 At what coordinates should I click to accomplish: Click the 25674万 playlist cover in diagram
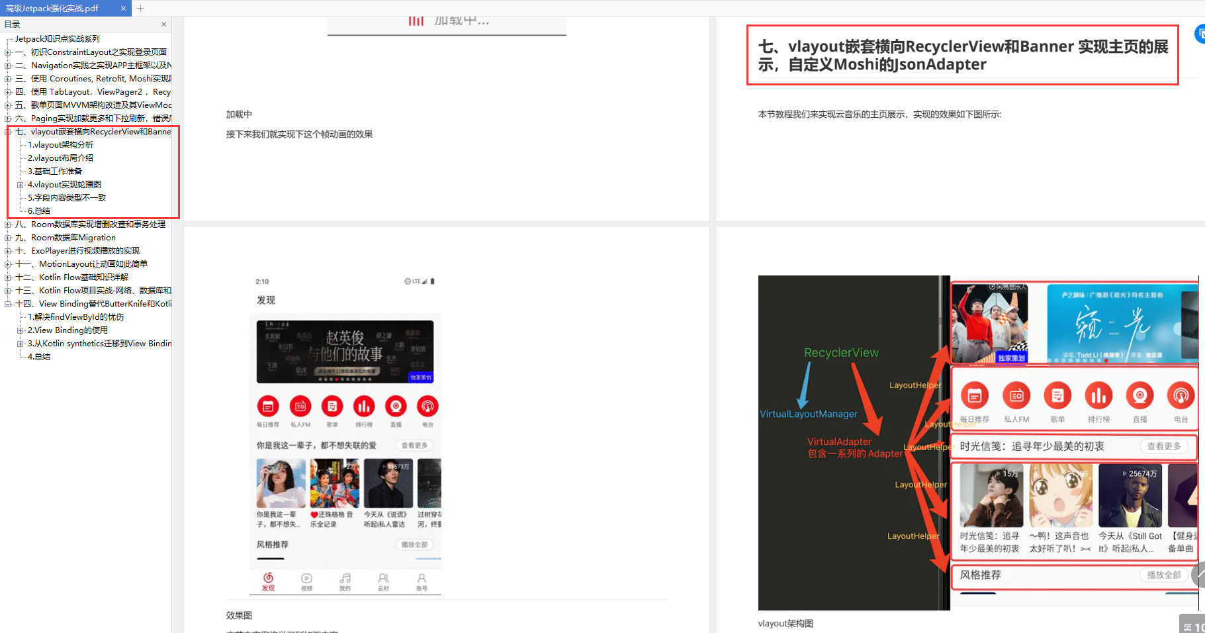coord(1130,495)
